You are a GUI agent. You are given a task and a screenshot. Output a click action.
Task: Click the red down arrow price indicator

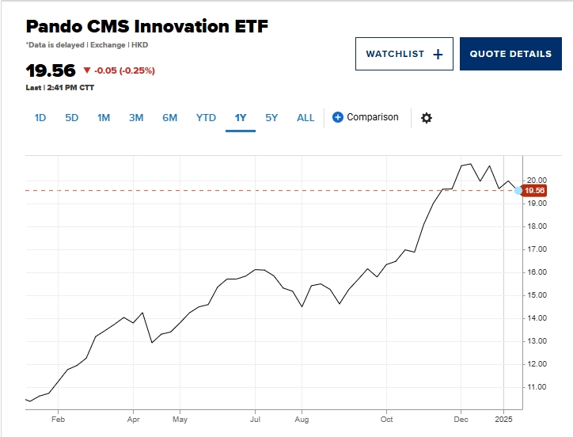[x=87, y=70]
